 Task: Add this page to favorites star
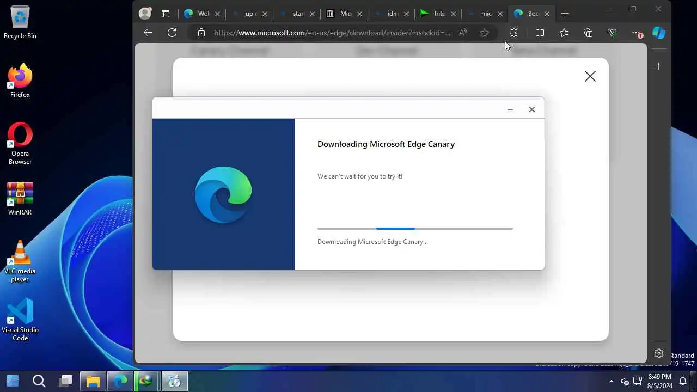point(485,33)
